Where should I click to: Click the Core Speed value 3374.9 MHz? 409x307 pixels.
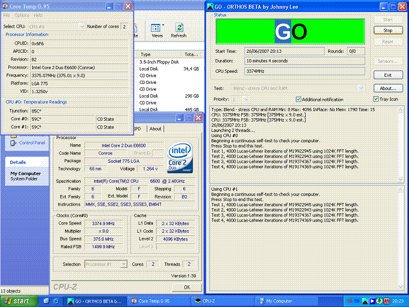pyautogui.click(x=103, y=224)
